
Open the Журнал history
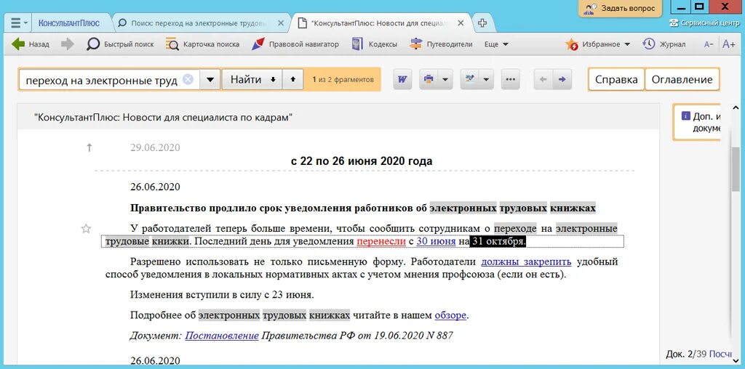(x=664, y=44)
